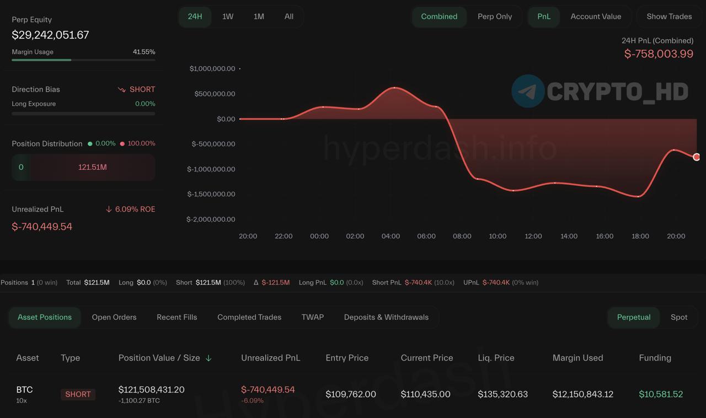Click the 121.51M short distribution bar
This screenshot has height=418, width=706.
[92, 167]
